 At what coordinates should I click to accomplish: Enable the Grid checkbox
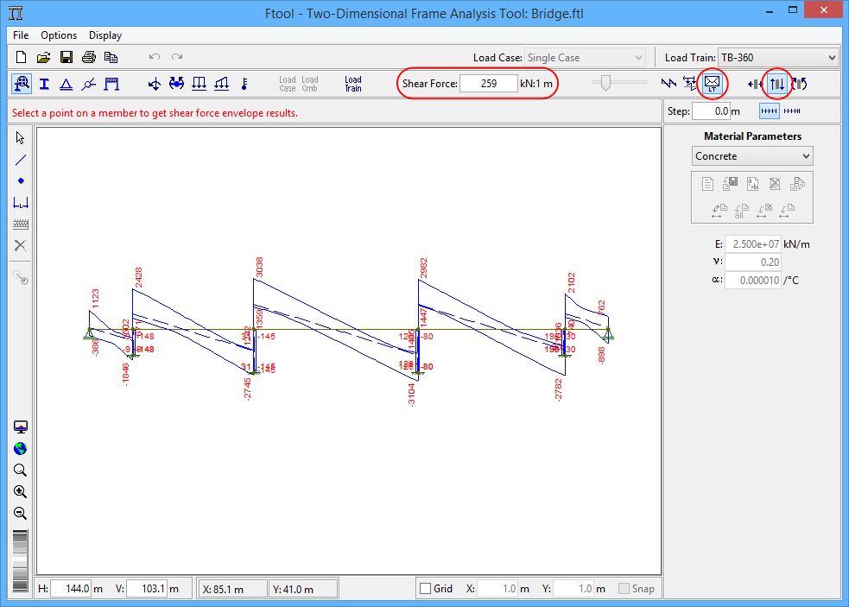(x=425, y=589)
